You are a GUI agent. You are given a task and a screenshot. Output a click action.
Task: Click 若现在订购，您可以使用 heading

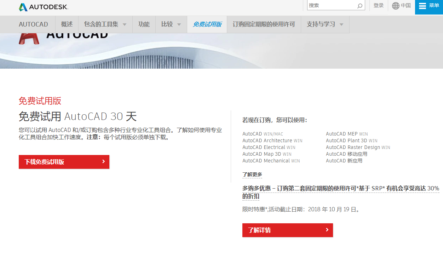tap(275, 120)
